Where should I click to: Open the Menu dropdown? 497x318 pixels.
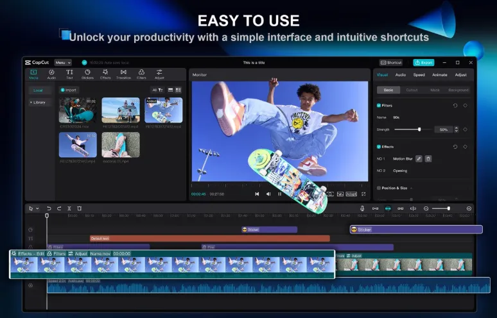point(63,63)
